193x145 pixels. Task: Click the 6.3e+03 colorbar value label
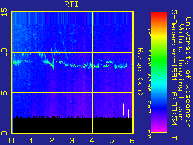[149, 83]
